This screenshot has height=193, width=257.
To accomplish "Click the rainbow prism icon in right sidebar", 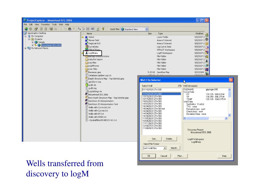I will [x=207, y=65].
